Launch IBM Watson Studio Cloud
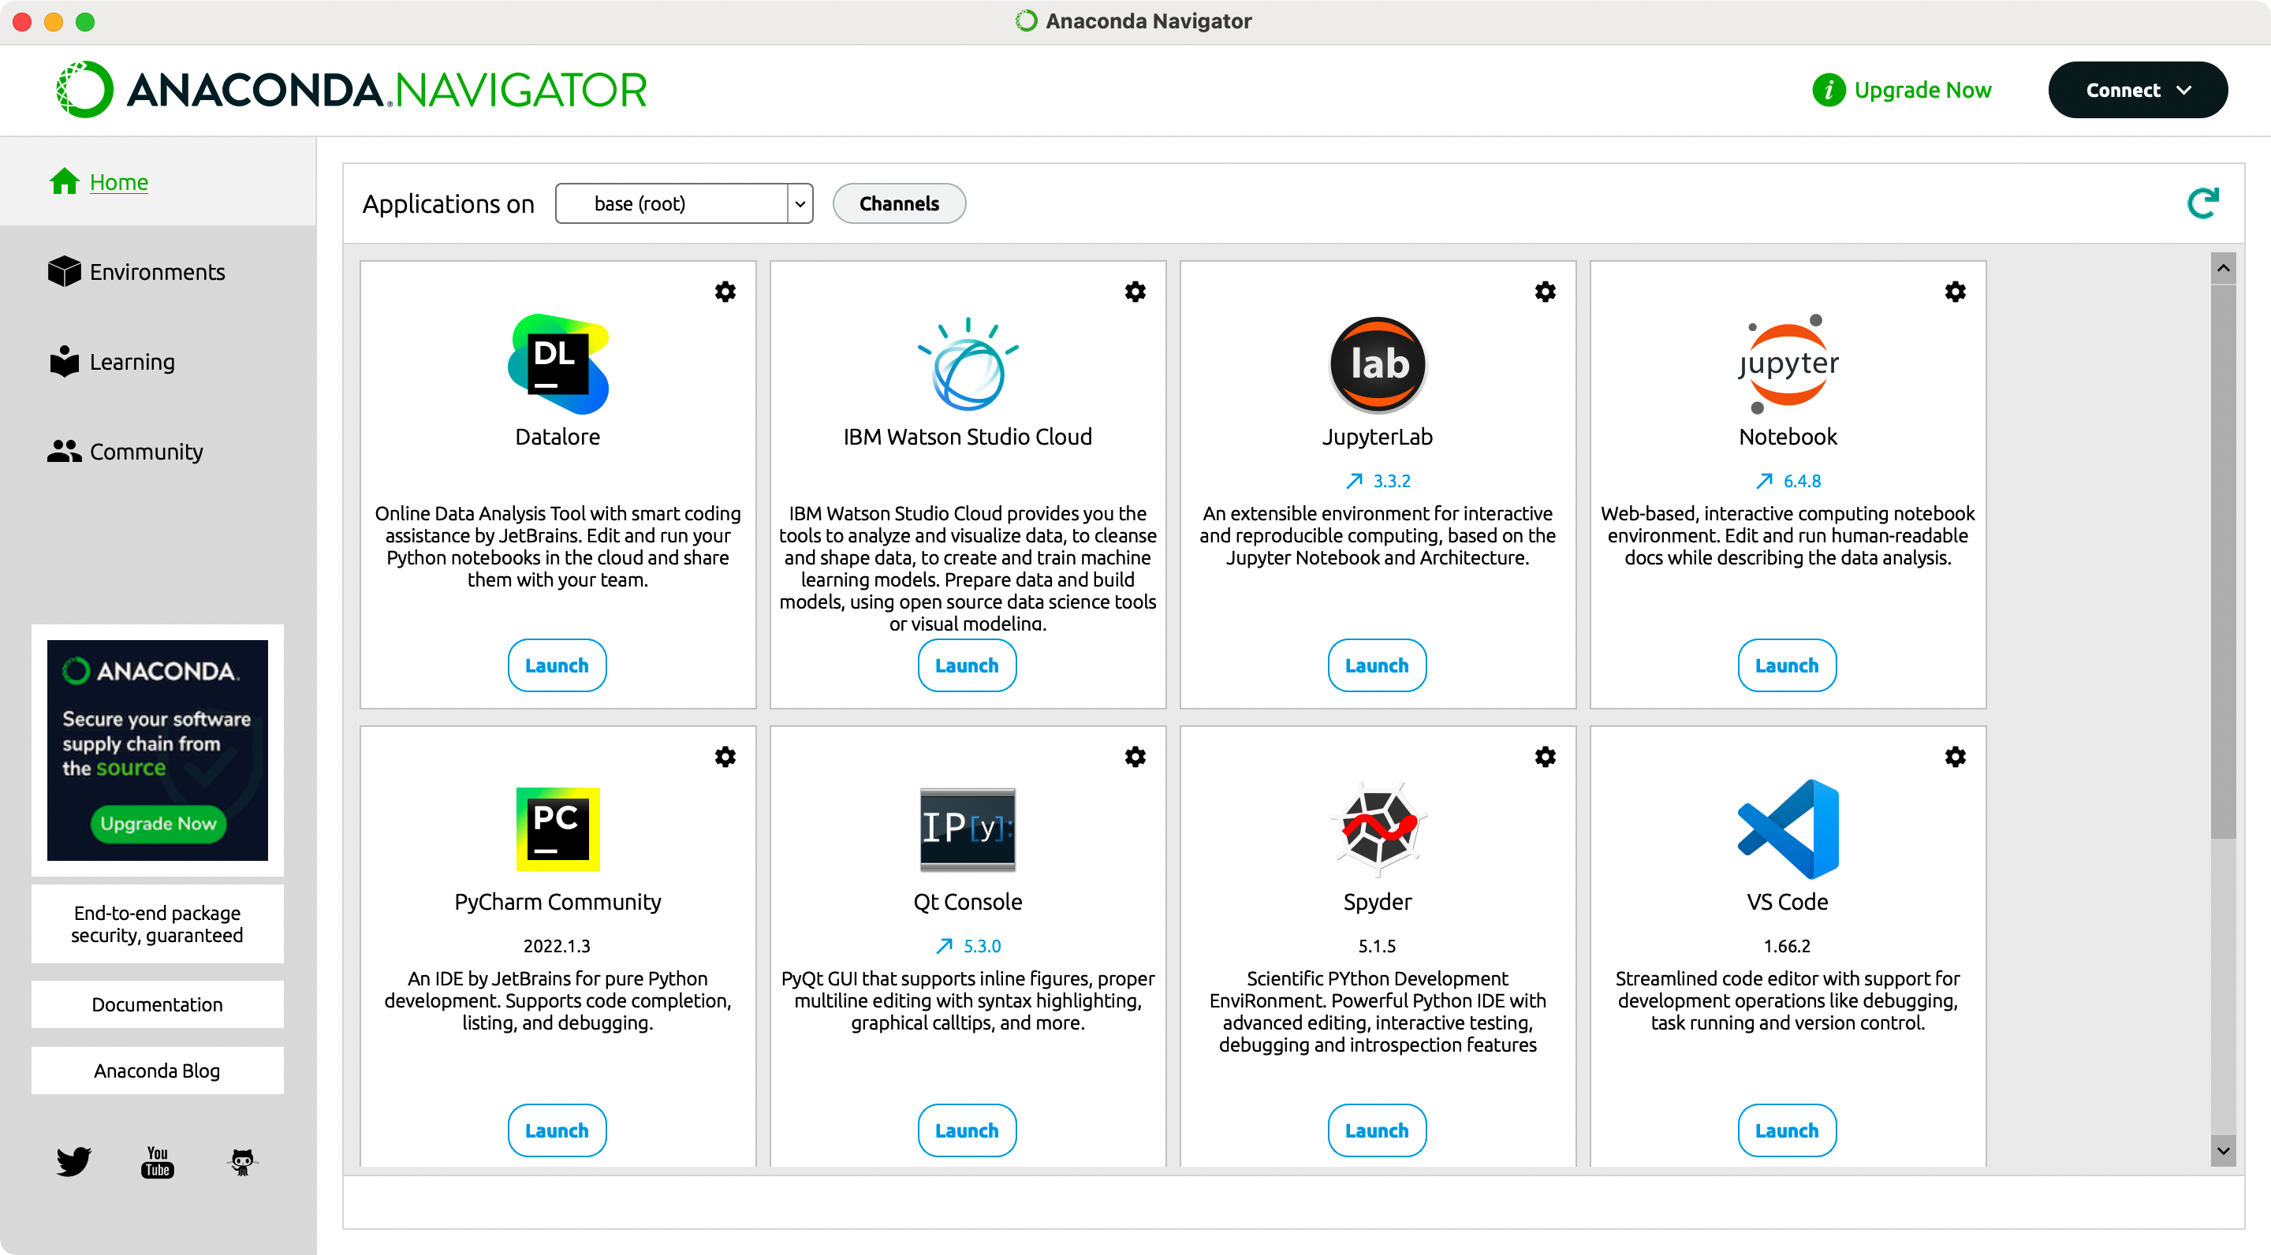Screen dimensions: 2271x1255 pos(966,665)
